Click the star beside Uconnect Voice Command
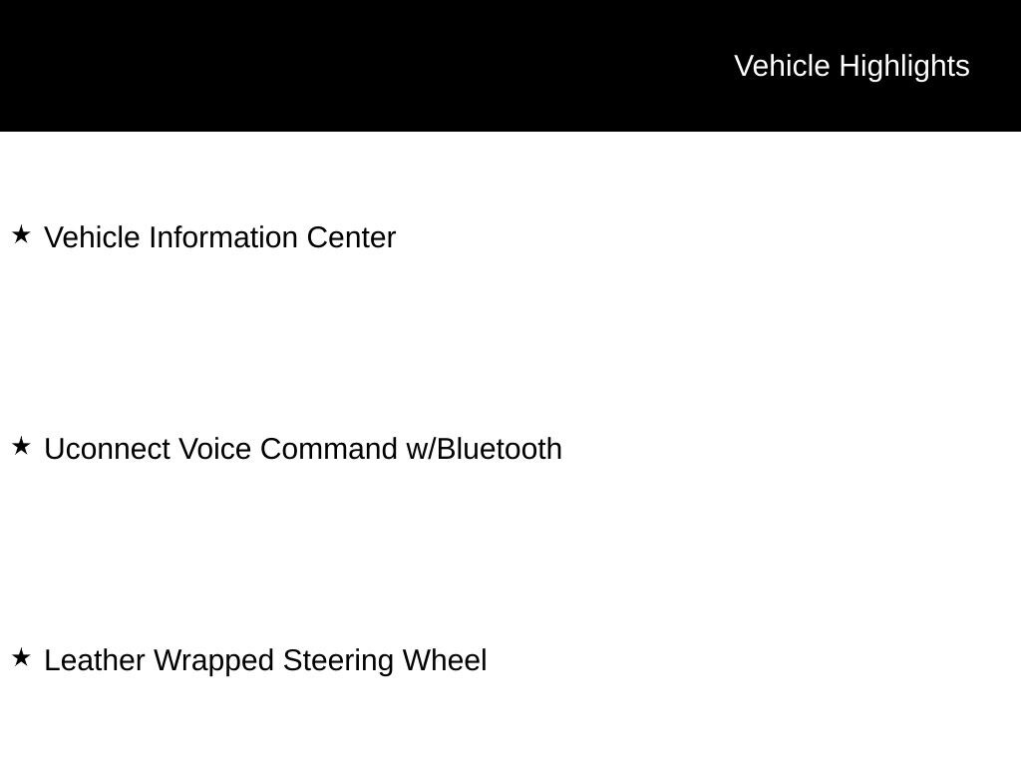Screen dimensions: 1021x766 coord(21,446)
